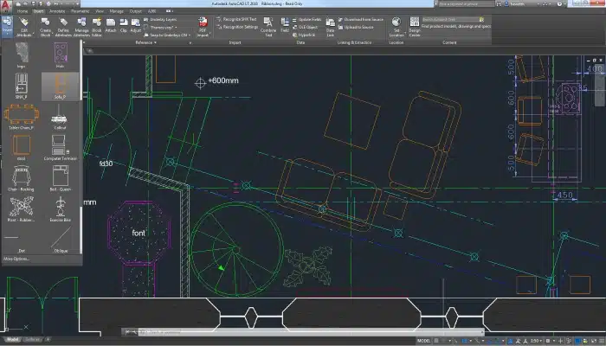The height and width of the screenshot is (346, 606).
Task: Click the block gallery vertical scrollbar
Action: click(x=81, y=147)
